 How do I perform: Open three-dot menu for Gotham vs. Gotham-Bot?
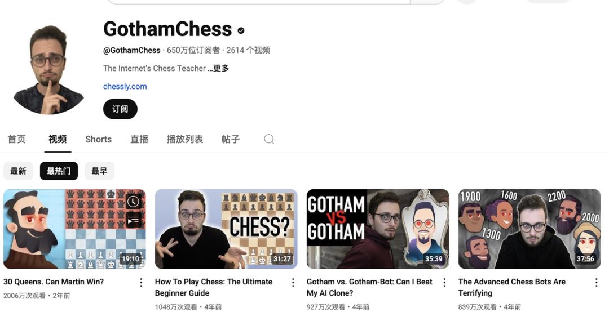tap(444, 283)
